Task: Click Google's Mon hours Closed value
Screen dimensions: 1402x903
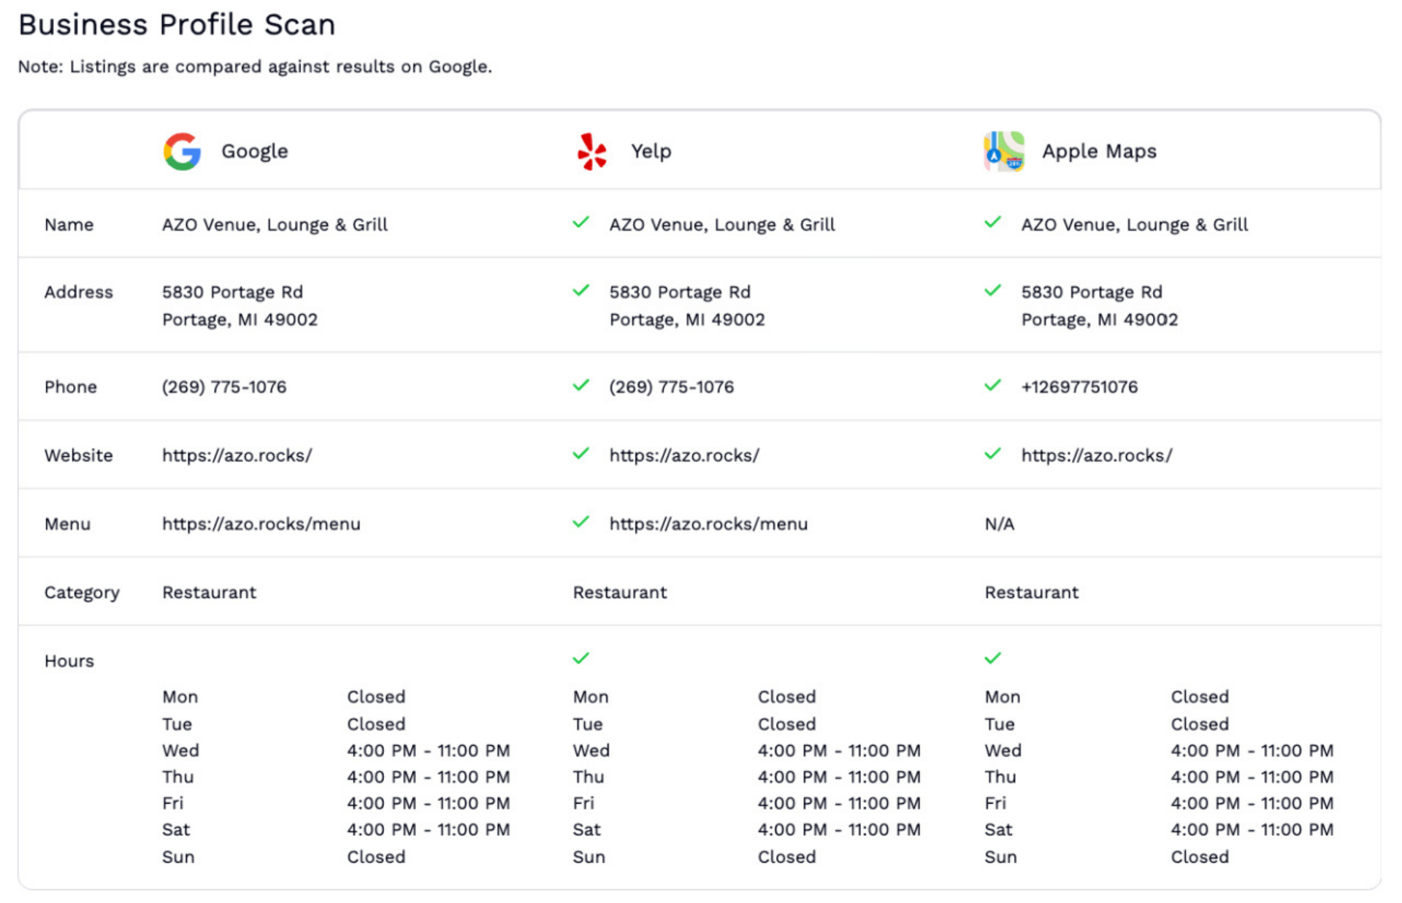Action: (x=376, y=697)
